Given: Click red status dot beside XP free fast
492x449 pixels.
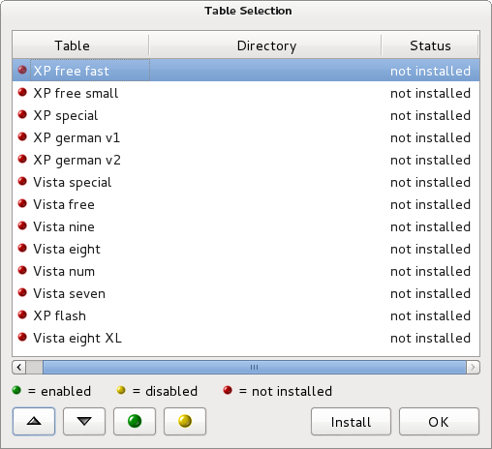Looking at the screenshot, I should (x=22, y=70).
